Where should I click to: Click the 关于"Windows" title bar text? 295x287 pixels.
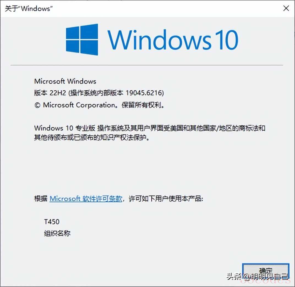tap(29, 9)
